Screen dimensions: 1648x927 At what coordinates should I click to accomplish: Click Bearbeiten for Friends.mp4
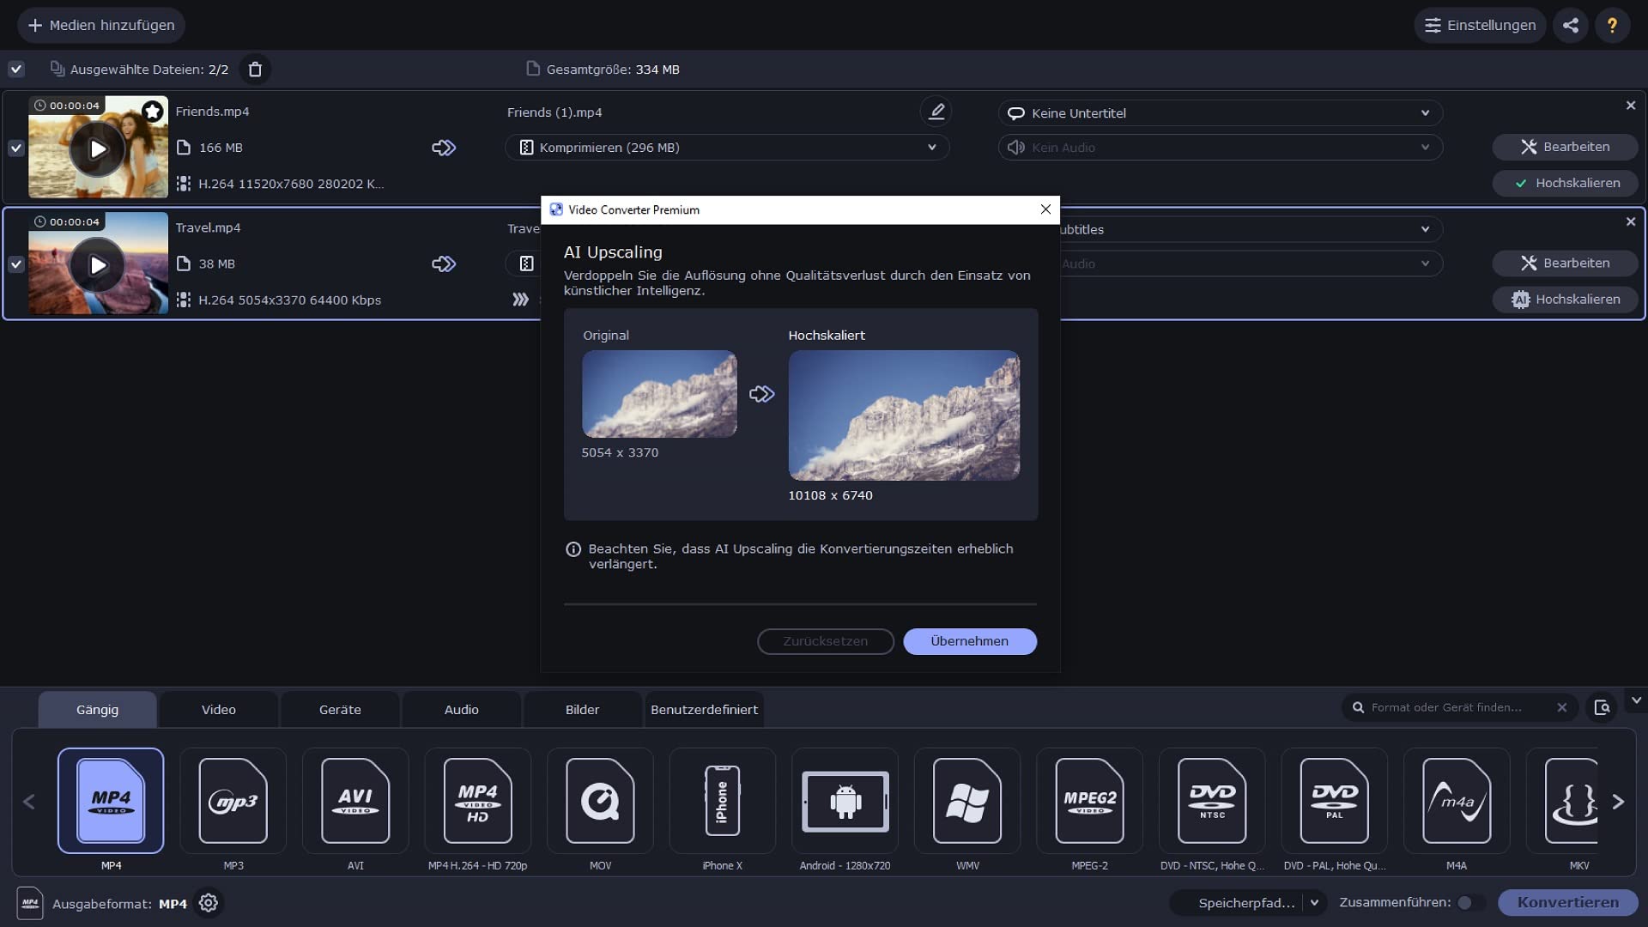(x=1566, y=147)
